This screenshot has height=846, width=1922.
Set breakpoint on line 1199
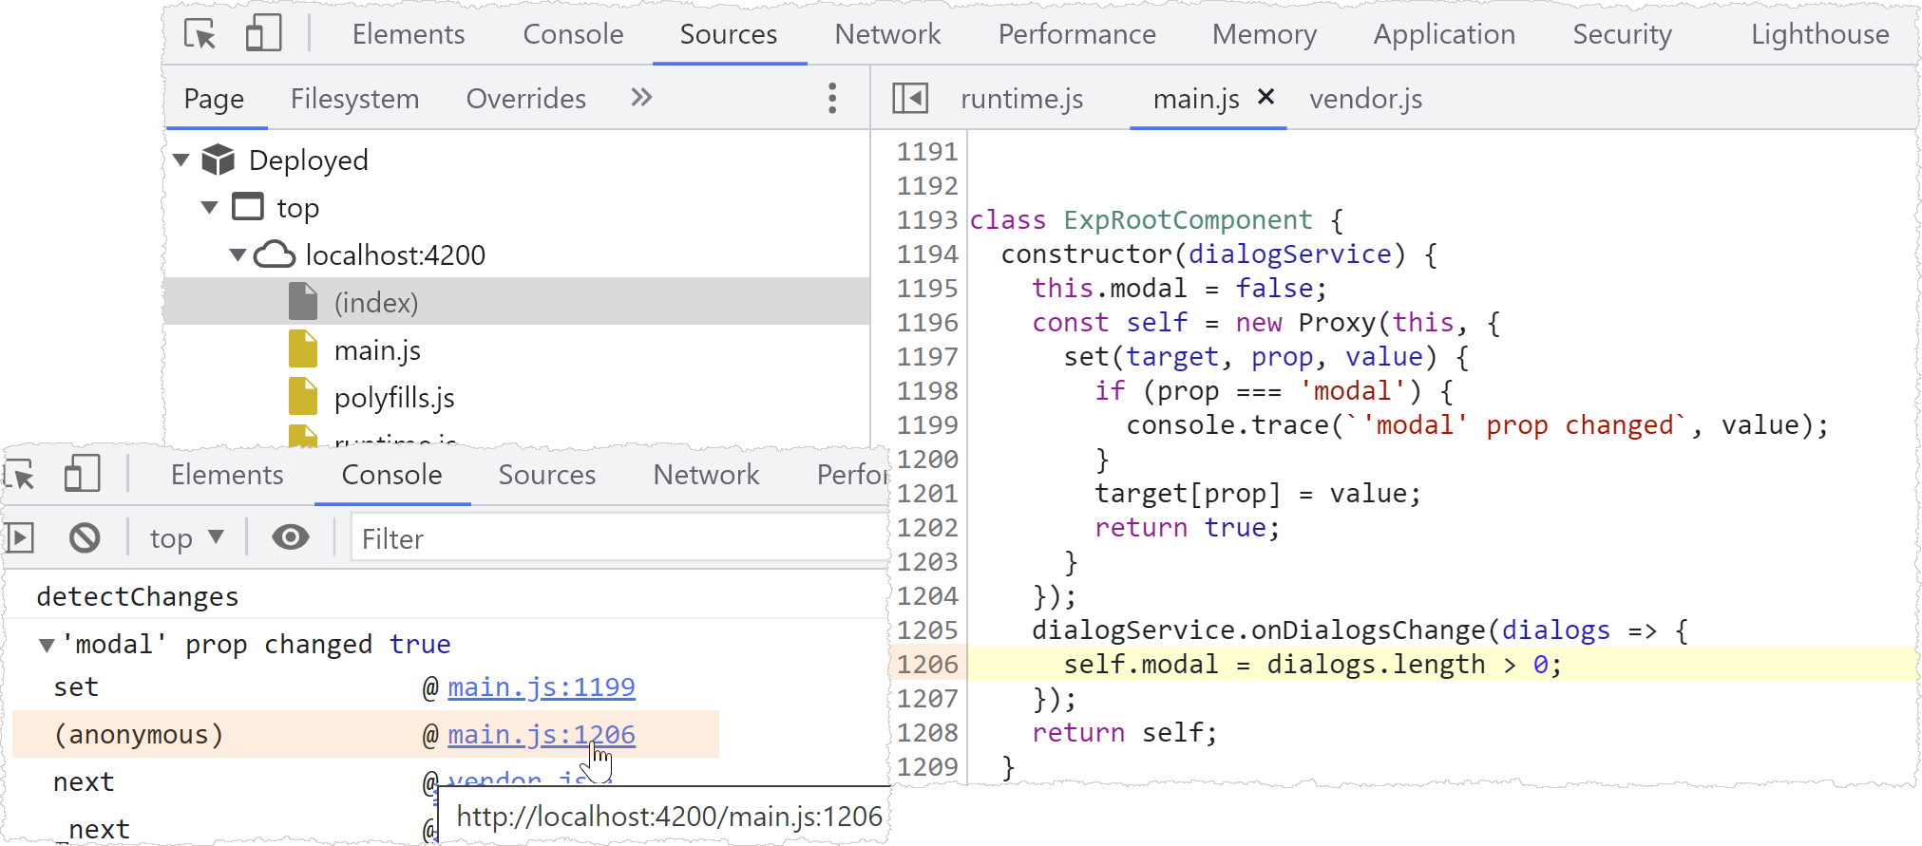(x=927, y=425)
